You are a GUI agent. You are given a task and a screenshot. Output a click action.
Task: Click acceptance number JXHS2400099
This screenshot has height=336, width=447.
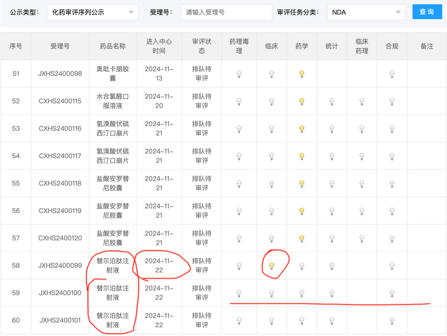[60, 265]
